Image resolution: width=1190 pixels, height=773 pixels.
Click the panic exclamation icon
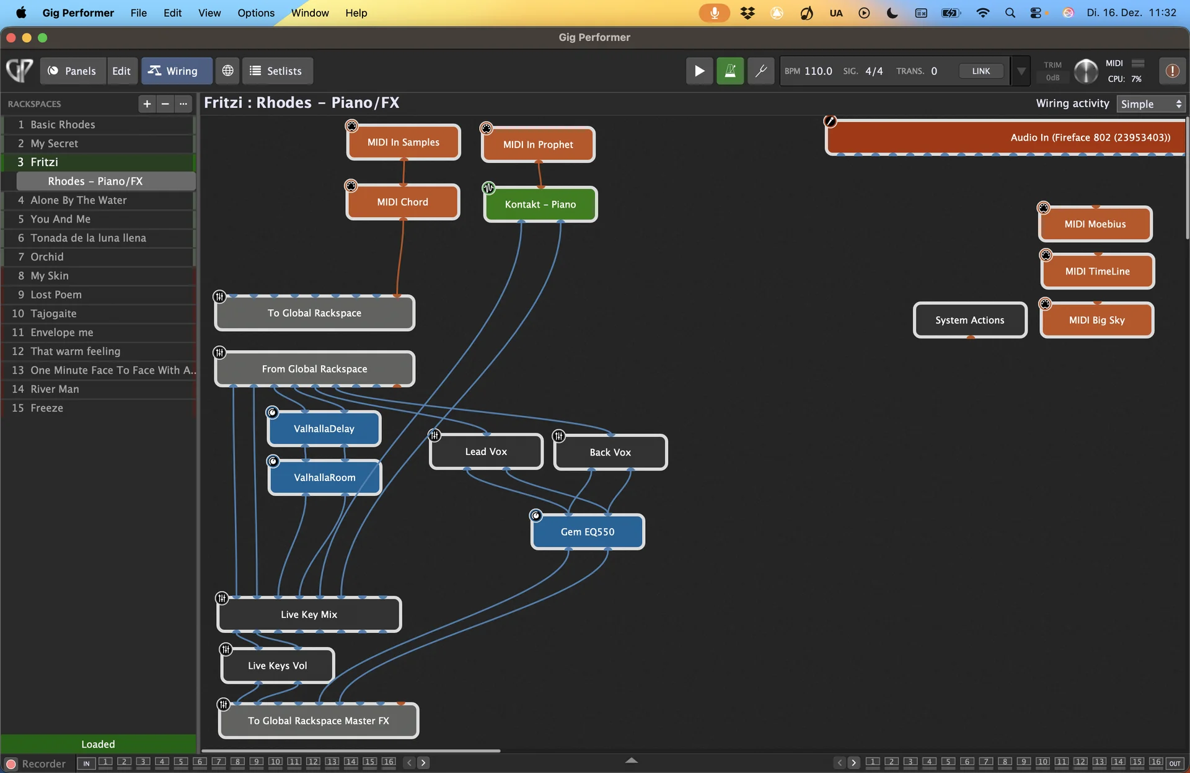pos(1172,71)
